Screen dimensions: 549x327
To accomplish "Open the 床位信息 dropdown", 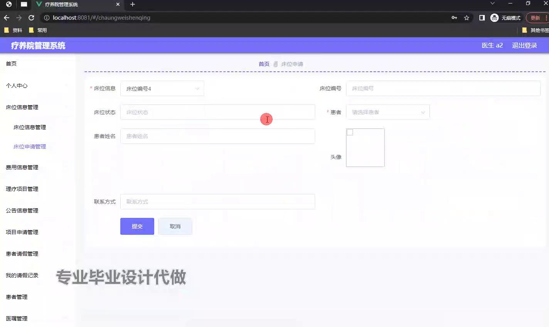I will click(x=162, y=89).
